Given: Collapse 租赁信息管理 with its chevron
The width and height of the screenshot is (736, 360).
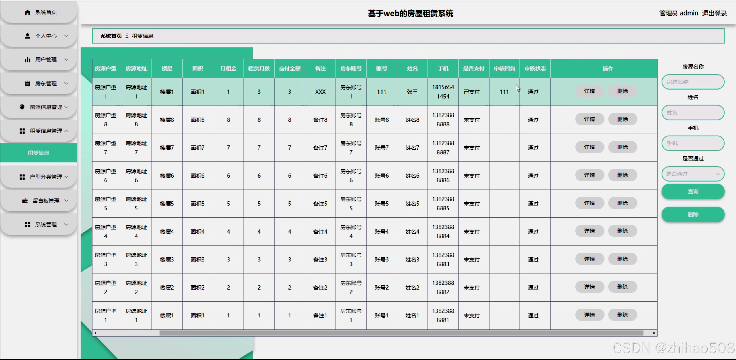Looking at the screenshot, I should (66, 131).
